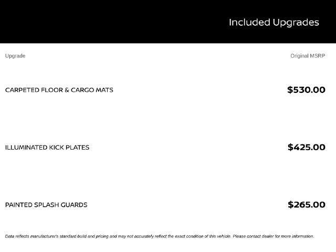This screenshot has width=336, height=252.
Task: Click the word SPLASH in third upgrade
Action: click(46, 205)
